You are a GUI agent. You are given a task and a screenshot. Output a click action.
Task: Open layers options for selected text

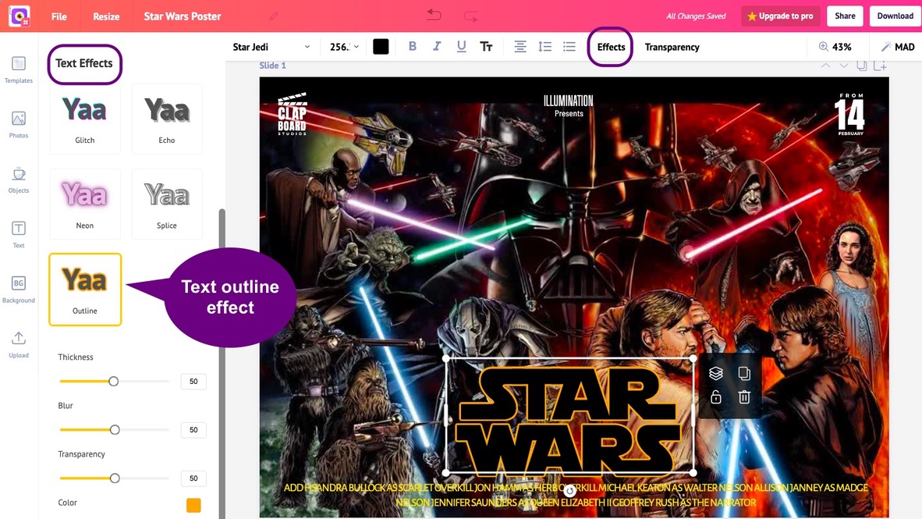click(x=715, y=373)
